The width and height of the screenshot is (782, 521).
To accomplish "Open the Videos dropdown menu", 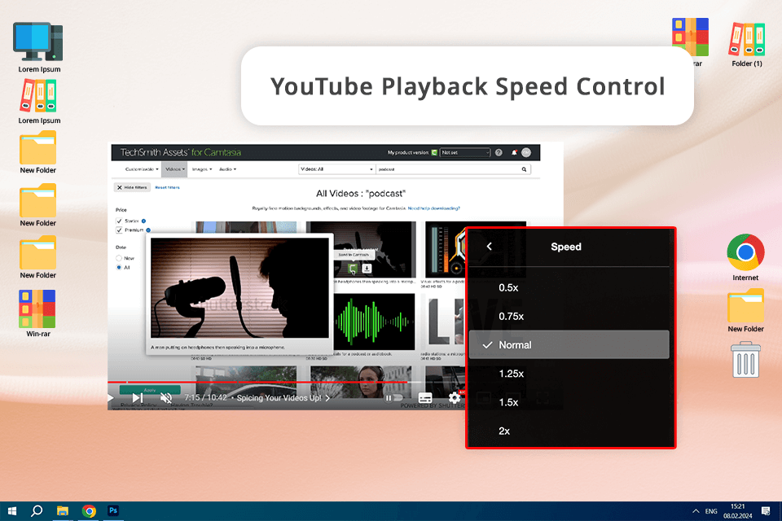I will 174,169.
